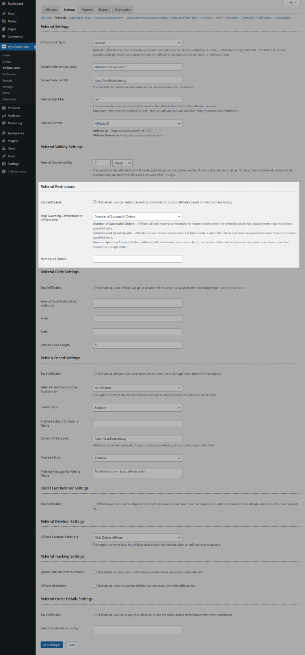
Task: Click Prefilled Message for Refer a Friend textarea
Action: [x=138, y=473]
